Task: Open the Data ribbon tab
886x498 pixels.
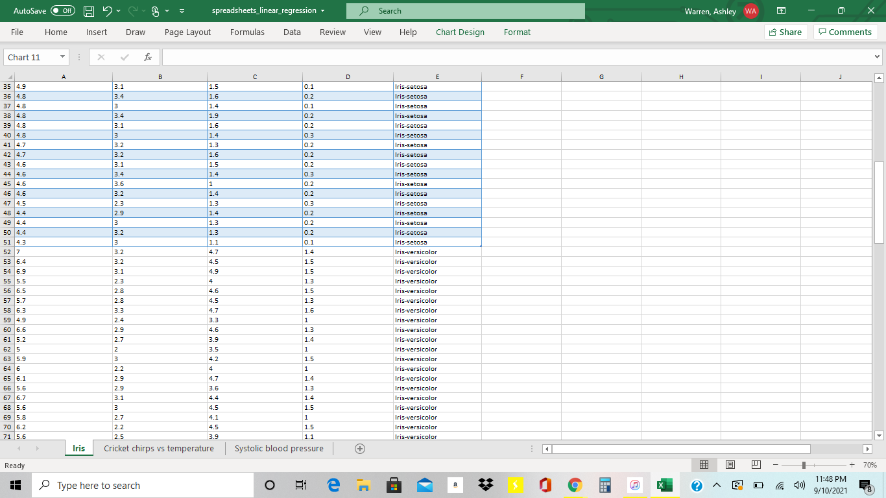Action: point(292,32)
